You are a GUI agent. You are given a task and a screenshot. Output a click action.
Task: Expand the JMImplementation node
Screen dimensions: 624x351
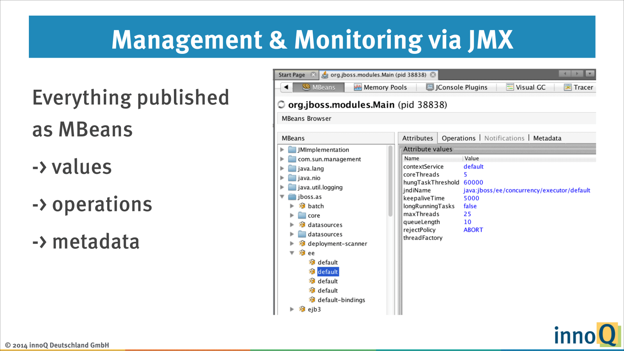[282, 150]
